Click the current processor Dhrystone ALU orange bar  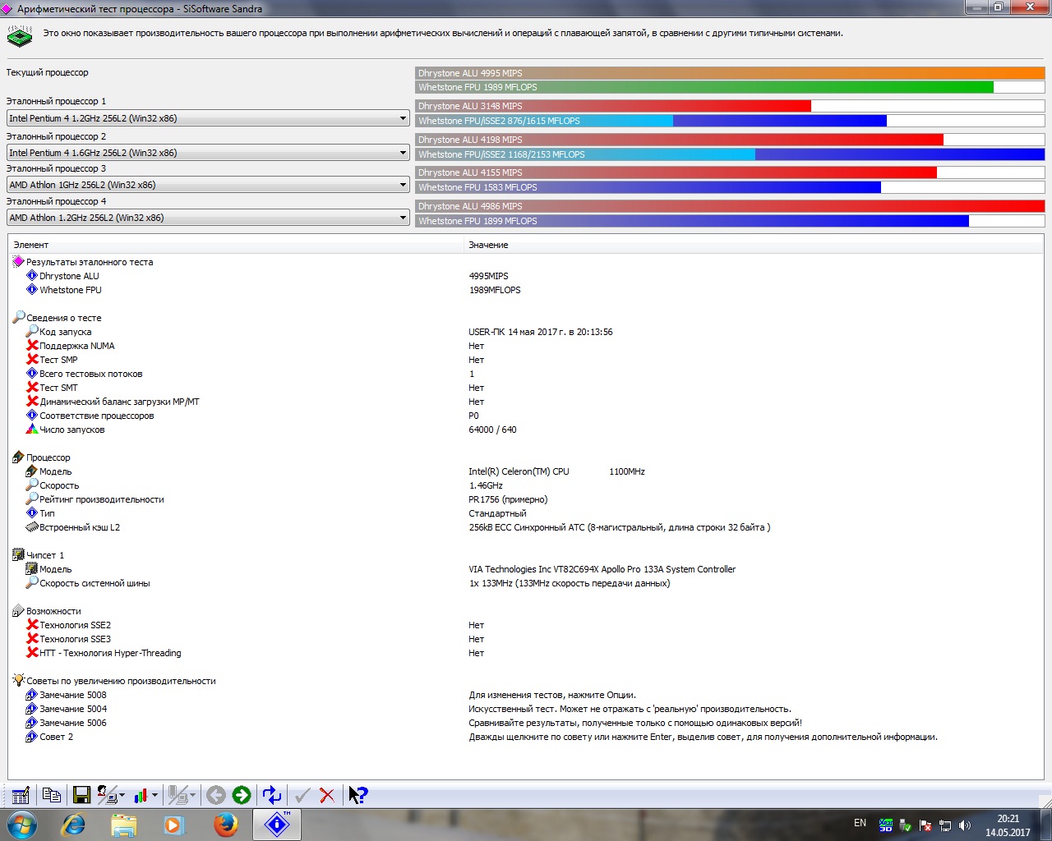pos(730,73)
